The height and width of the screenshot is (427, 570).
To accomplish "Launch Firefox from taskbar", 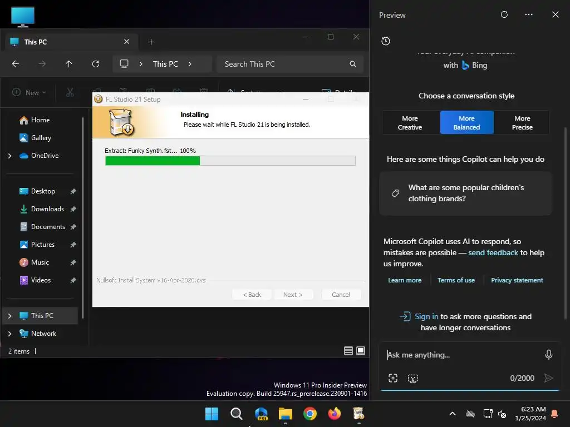I will (335, 414).
